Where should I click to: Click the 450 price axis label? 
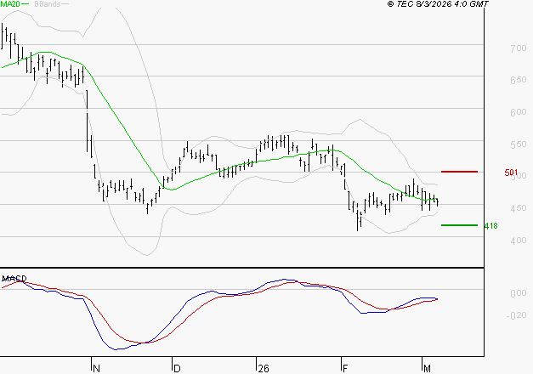point(518,208)
